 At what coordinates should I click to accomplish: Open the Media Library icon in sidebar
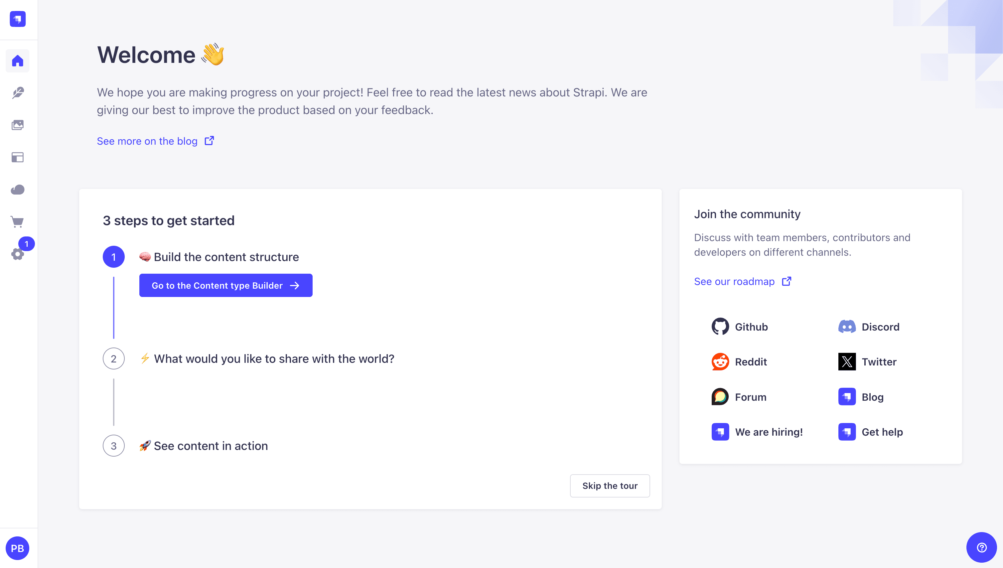pos(18,125)
